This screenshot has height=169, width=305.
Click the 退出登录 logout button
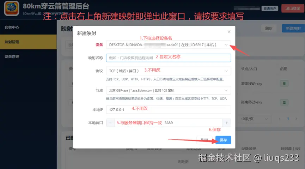coord(293,8)
